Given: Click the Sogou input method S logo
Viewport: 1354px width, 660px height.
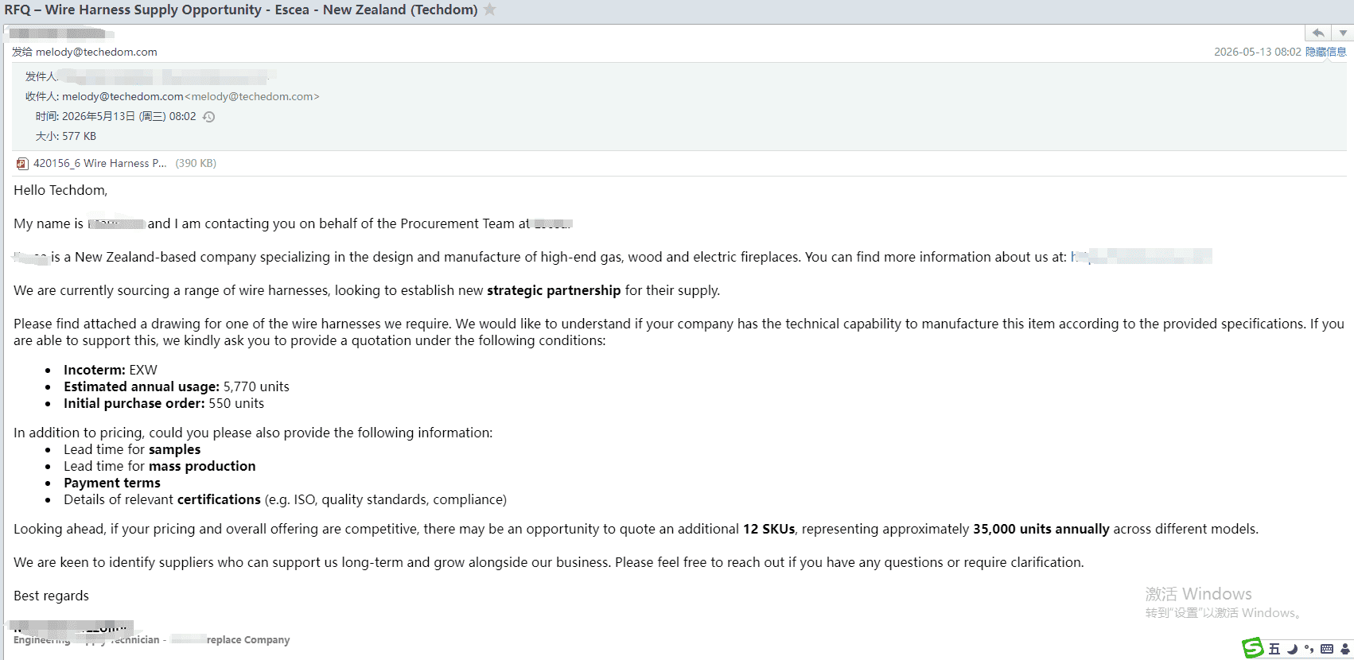Looking at the screenshot, I should (x=1253, y=648).
